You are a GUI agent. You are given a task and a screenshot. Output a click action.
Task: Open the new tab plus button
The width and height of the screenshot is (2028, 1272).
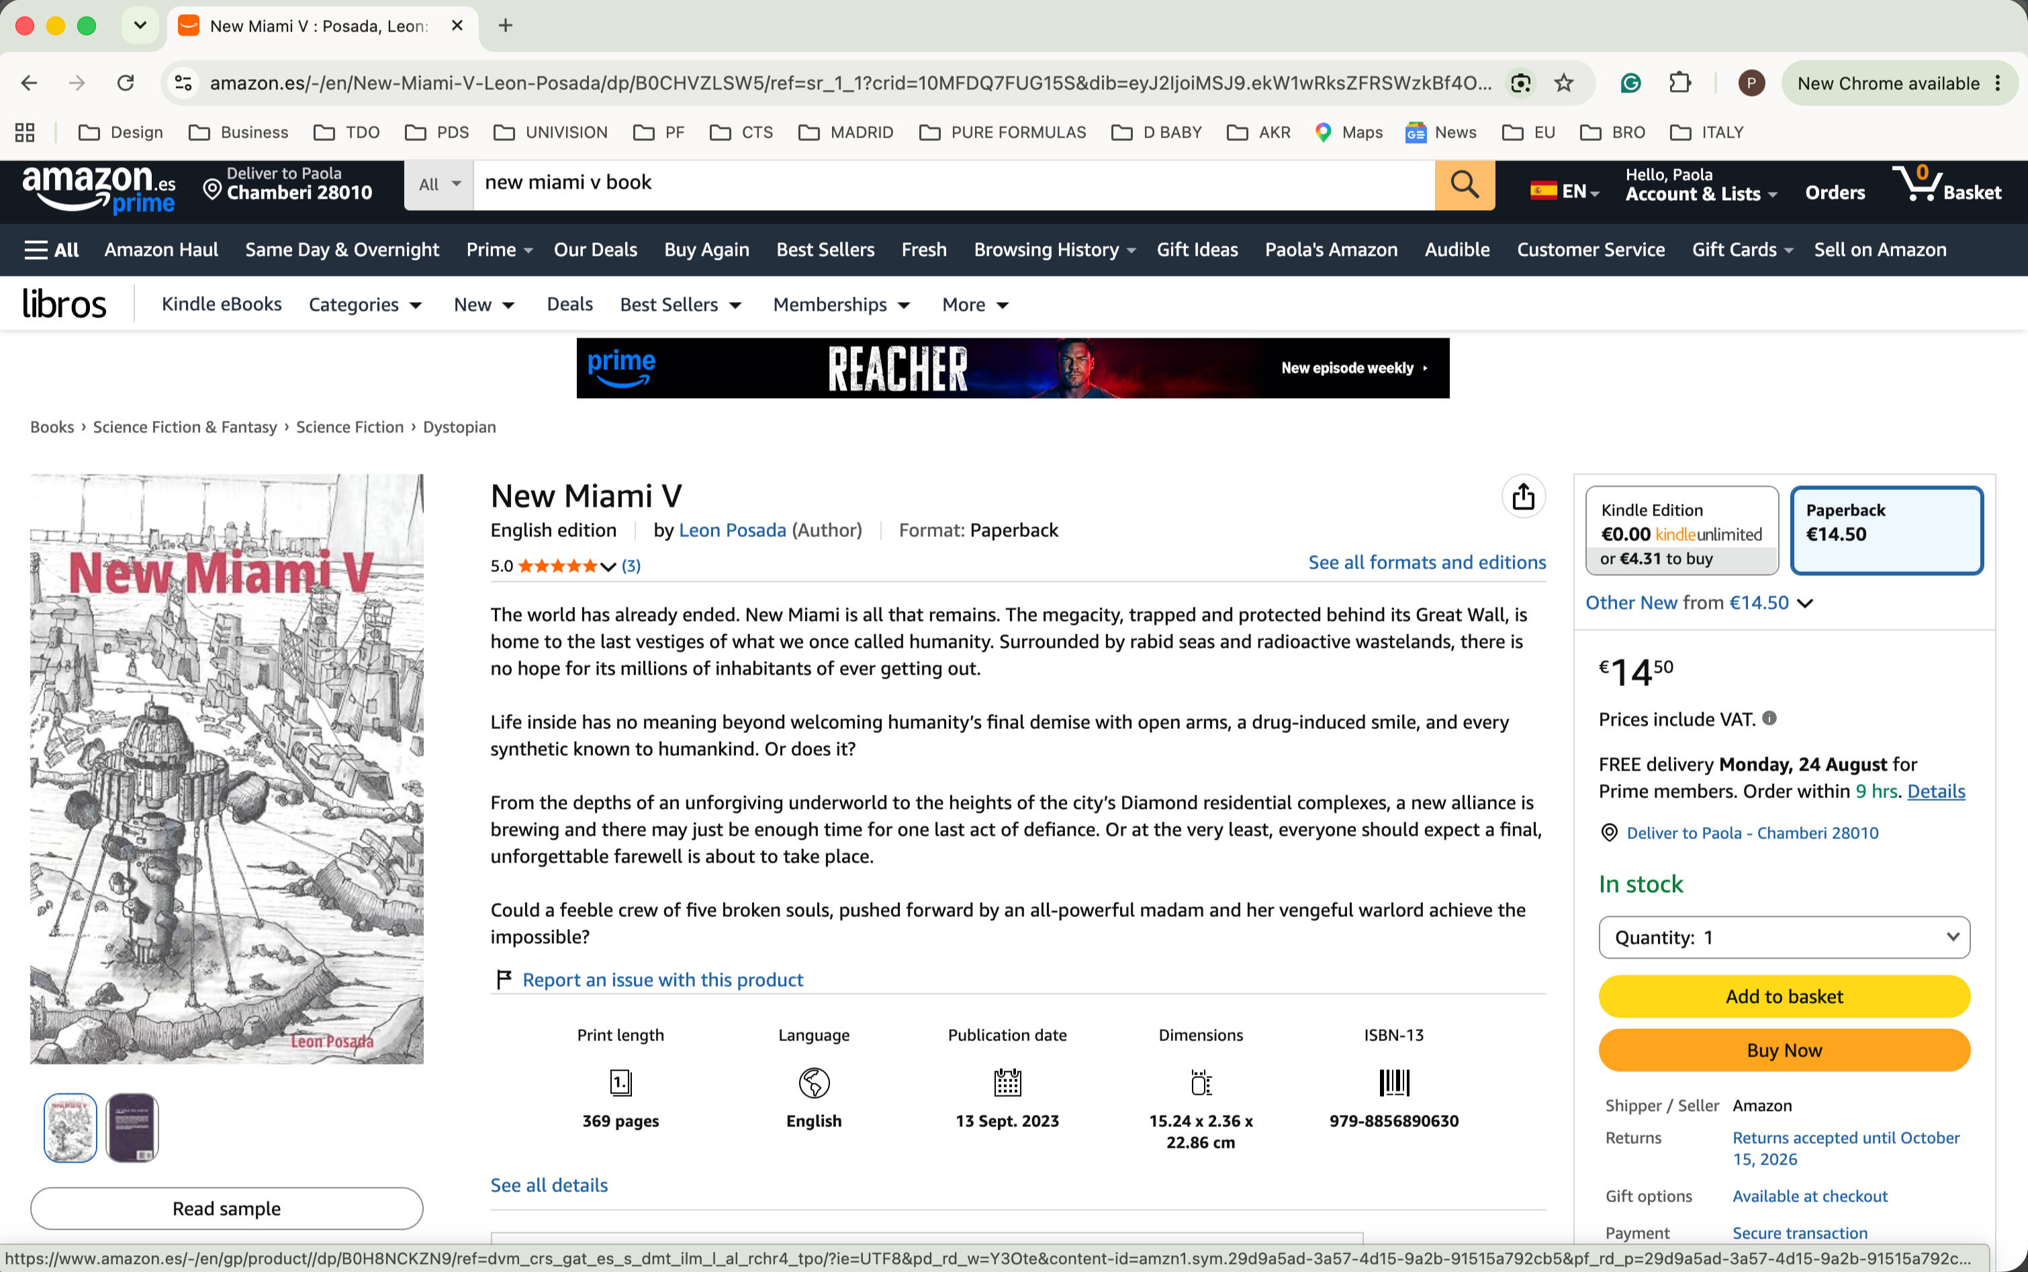[x=505, y=26]
